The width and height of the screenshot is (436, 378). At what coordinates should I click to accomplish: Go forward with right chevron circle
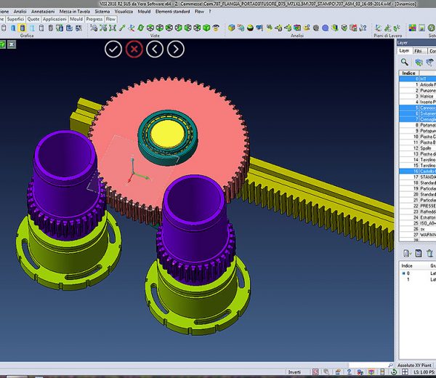point(176,49)
